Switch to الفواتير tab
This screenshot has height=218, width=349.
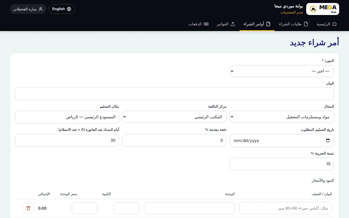(x=226, y=24)
